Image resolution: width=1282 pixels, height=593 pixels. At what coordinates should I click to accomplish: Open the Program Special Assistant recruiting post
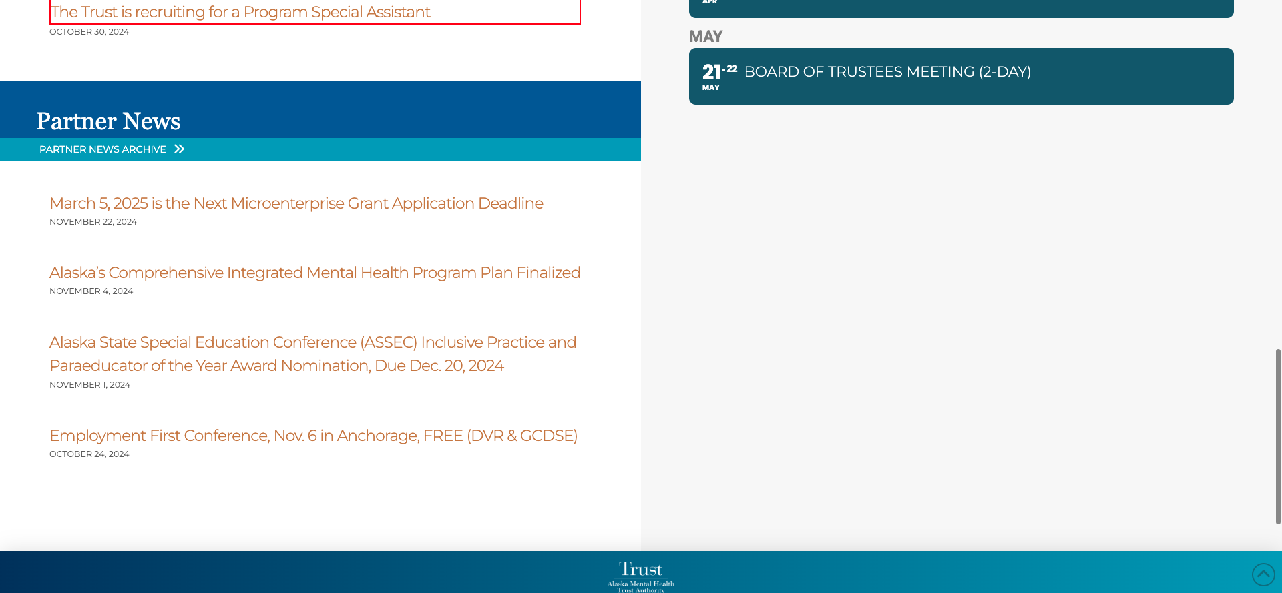pyautogui.click(x=240, y=12)
